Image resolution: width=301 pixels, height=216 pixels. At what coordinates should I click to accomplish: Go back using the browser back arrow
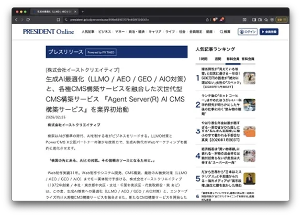pos(16,19)
